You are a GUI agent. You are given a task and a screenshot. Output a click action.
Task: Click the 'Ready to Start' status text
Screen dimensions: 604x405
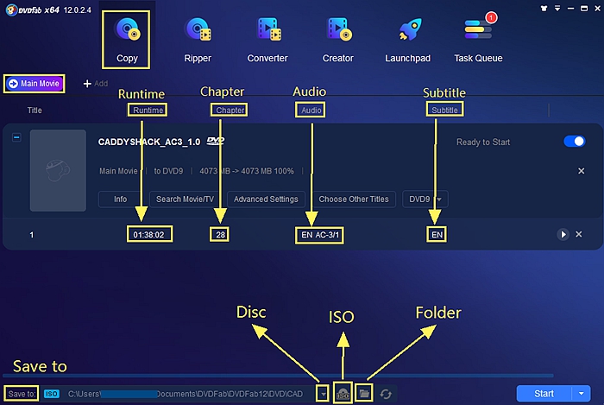pos(483,142)
